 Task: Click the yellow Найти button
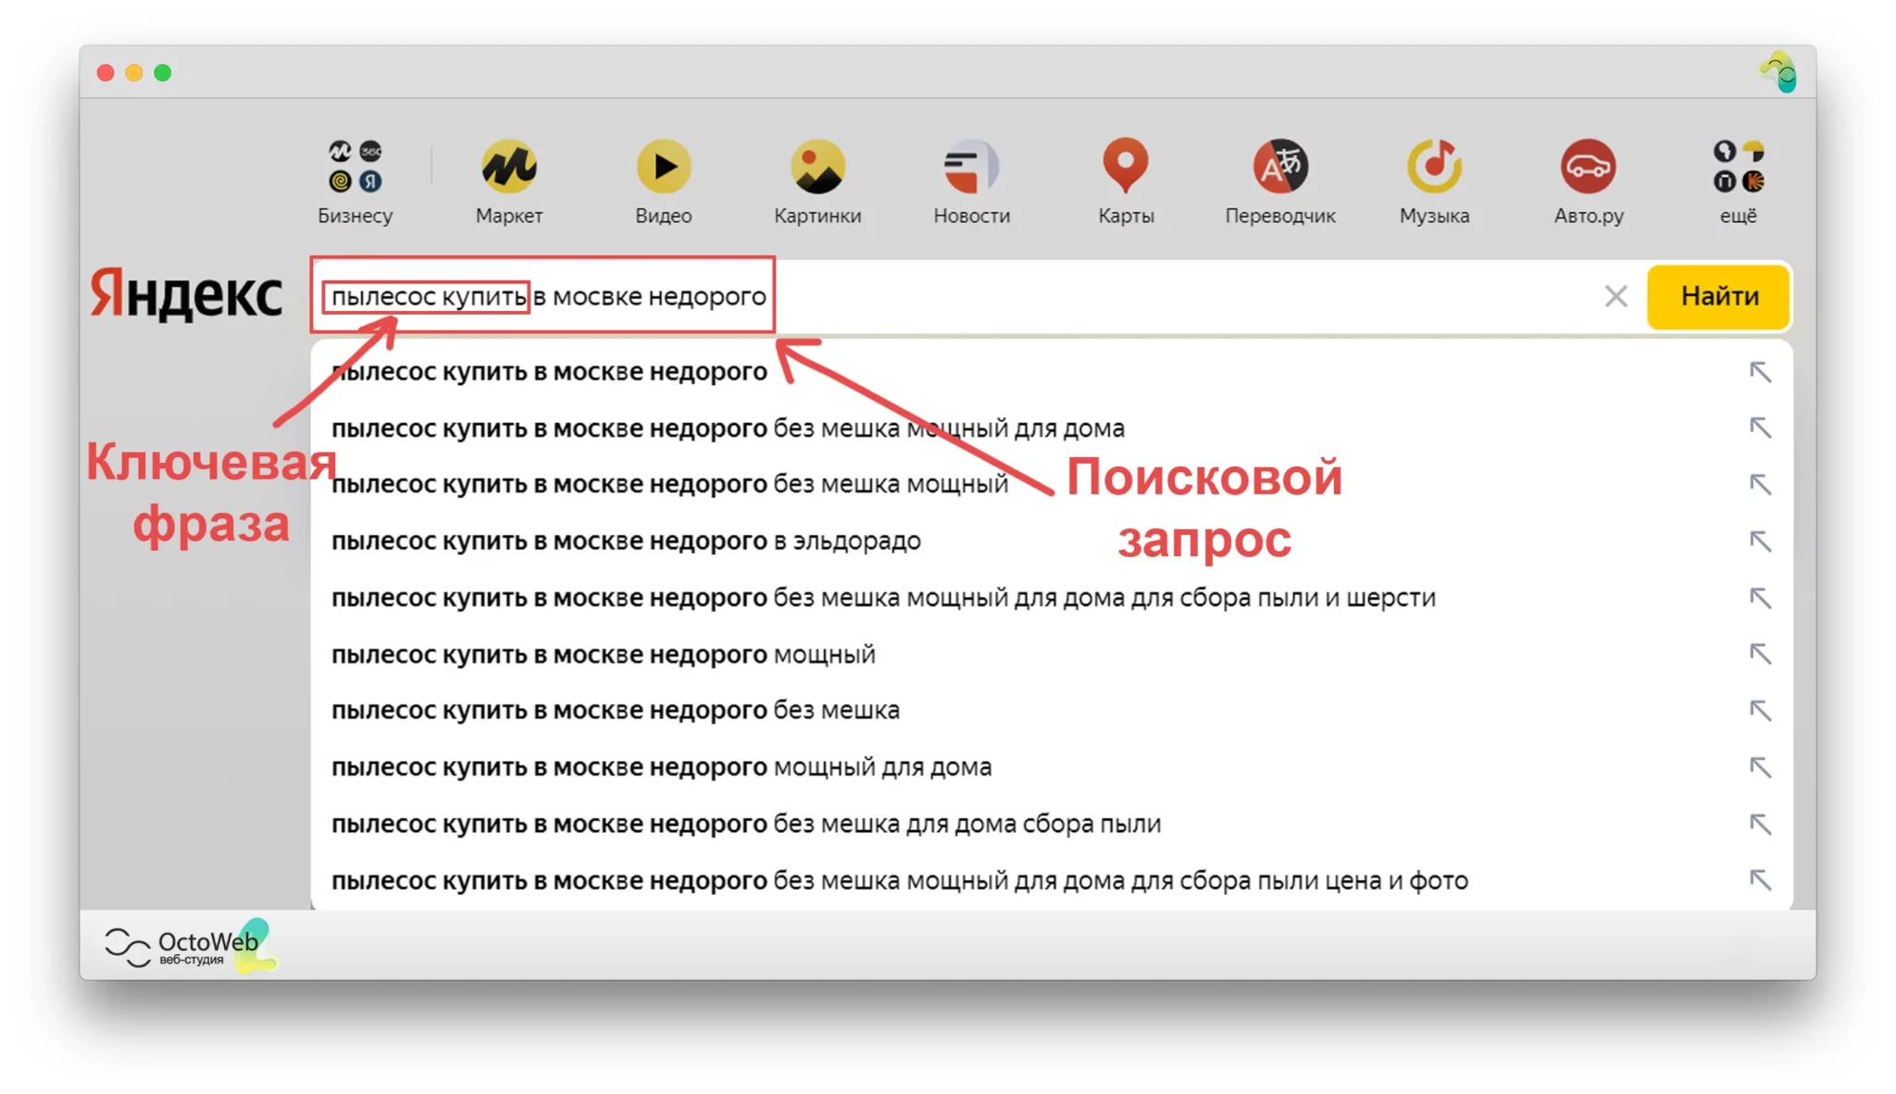tap(1718, 296)
